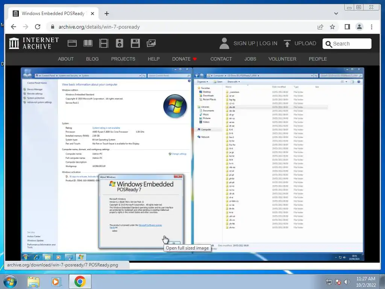Bookmark this page with the star icon
Screen dimensions: 385x289
[x=332, y=27]
